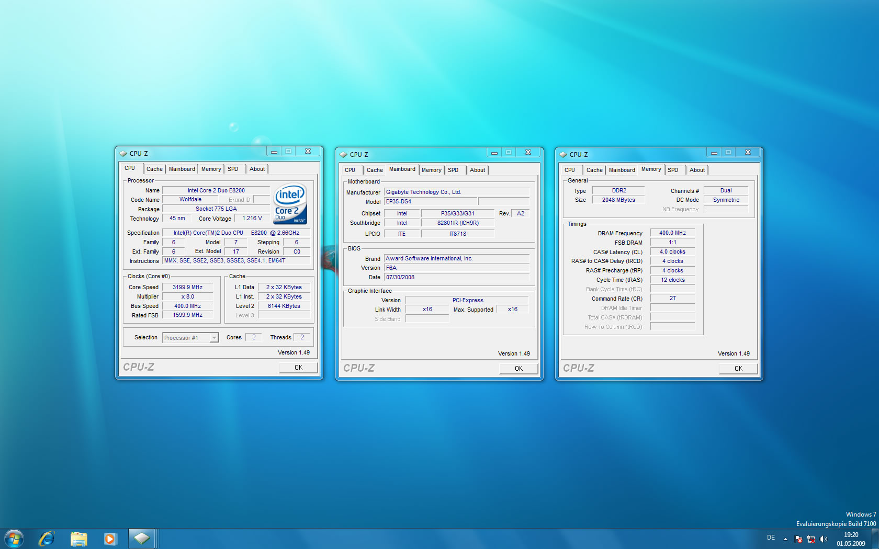Screen dimensions: 879x549
Task: Select Cache tab in right CPU-Z window
Action: 594,170
